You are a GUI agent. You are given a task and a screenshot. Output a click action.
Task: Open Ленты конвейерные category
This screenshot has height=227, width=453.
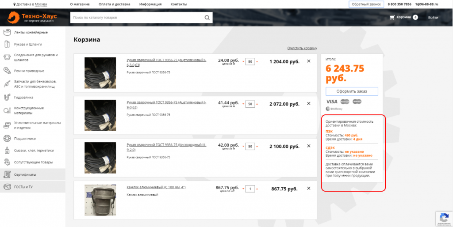tap(31, 32)
